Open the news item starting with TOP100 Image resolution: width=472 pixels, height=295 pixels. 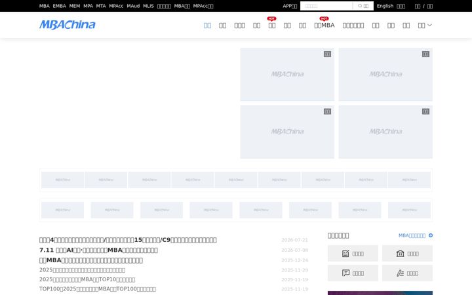(x=98, y=289)
